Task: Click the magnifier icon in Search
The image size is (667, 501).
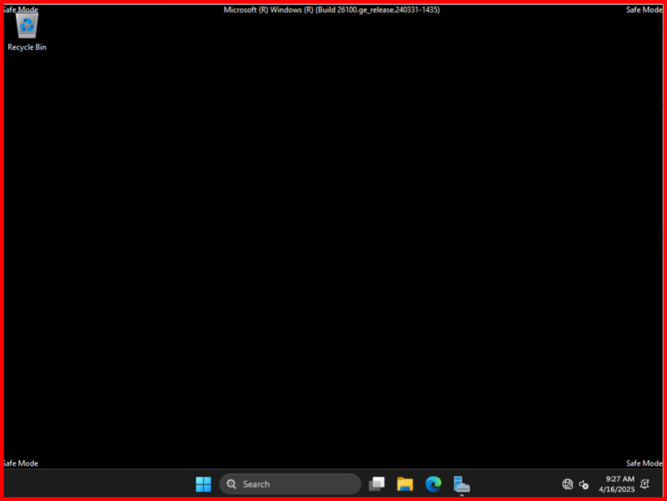Action: coord(232,484)
